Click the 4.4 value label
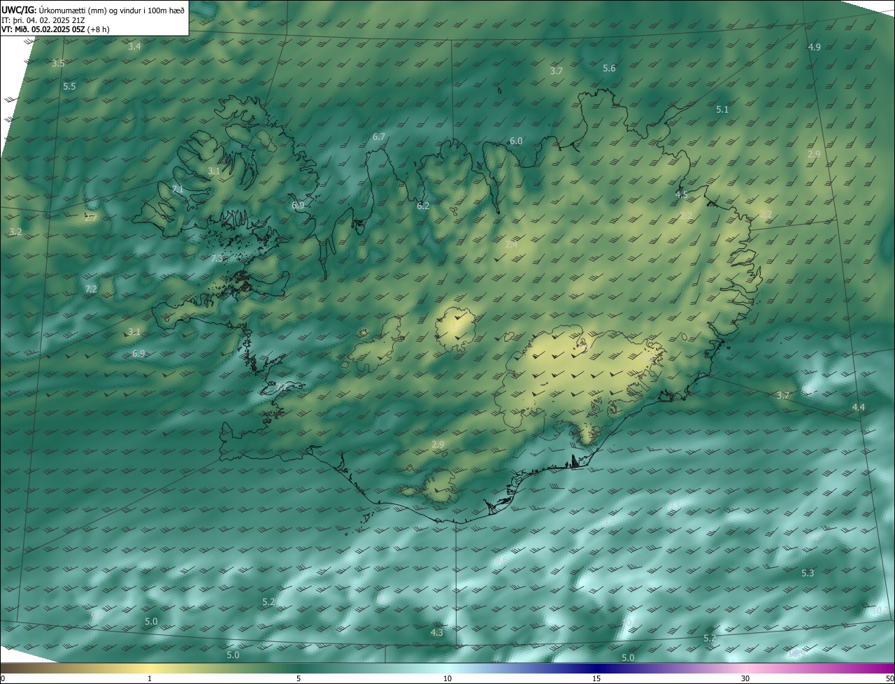 point(858,407)
